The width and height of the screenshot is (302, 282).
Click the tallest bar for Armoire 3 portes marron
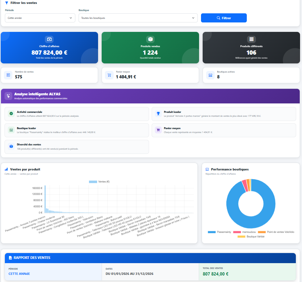click(45, 199)
